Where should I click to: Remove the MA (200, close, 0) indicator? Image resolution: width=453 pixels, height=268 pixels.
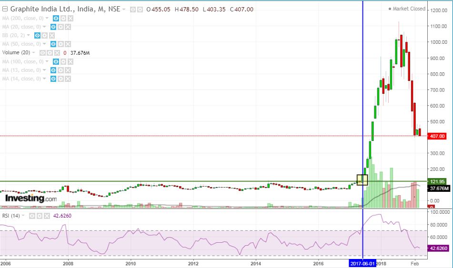coord(70,19)
